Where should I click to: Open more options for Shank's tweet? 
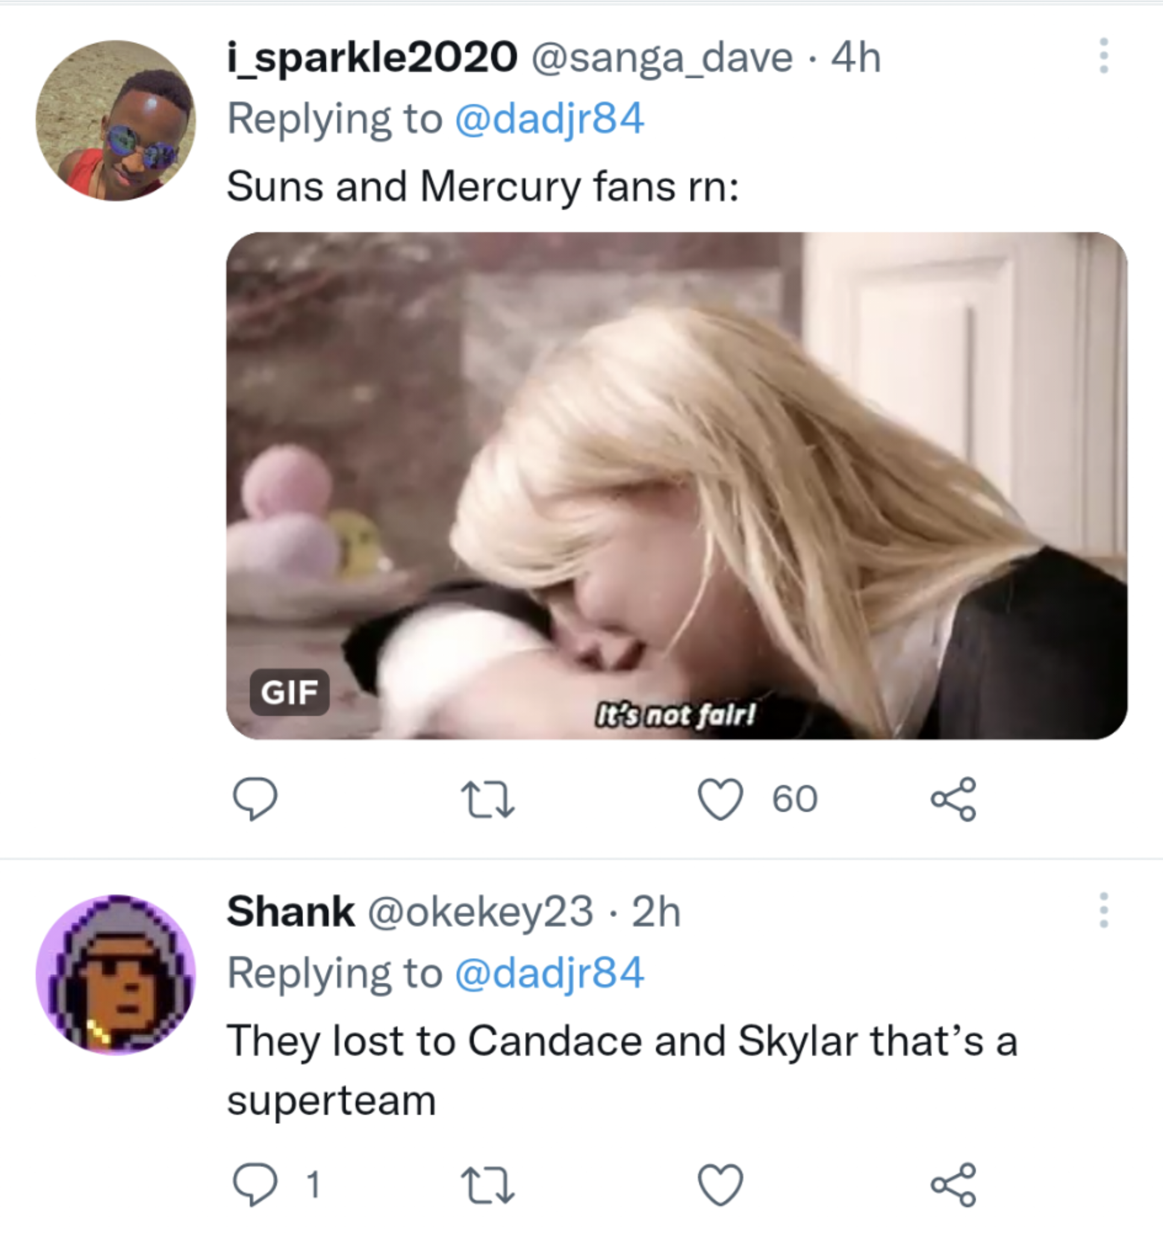1103,910
